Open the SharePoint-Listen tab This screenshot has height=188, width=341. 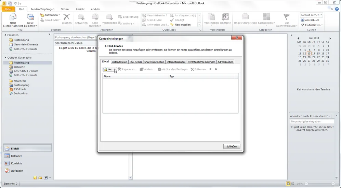point(154,62)
